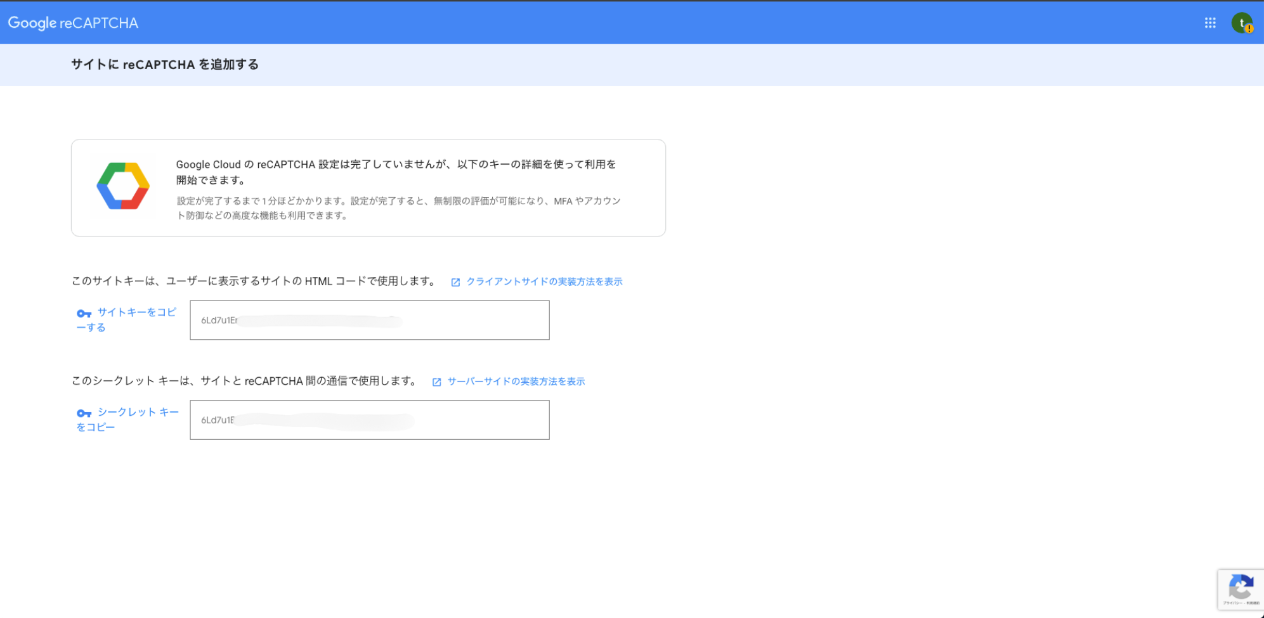Open クライアントサイドの実装方法を表示 link
1264x618 pixels.
click(x=544, y=281)
